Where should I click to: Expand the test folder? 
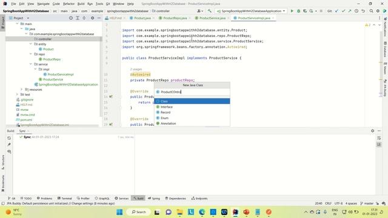click(x=17, y=94)
